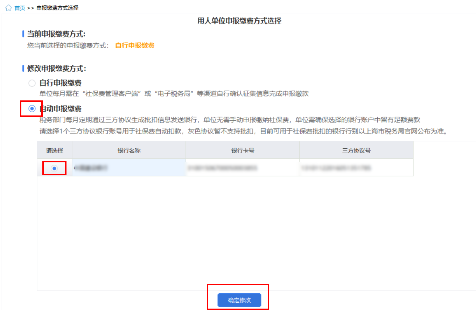The width and height of the screenshot is (476, 310).
Task: Click the 自行申报缴费 option label text
Action: click(61, 83)
